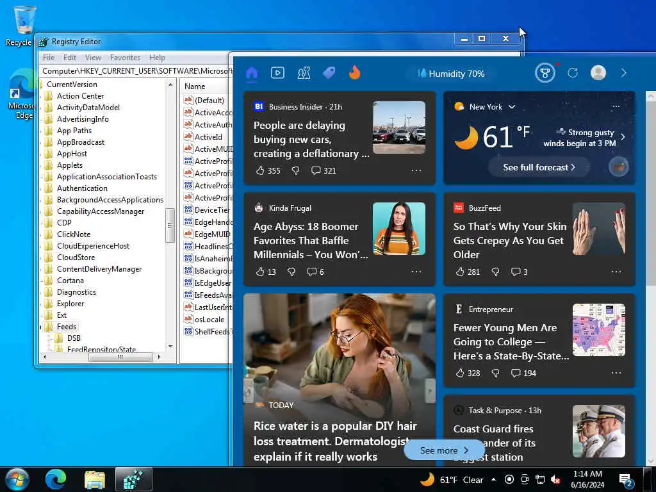Screen dimensions: 656x492
Task: Click registry tree horizontal scrollbar thumb
Action: [x=120, y=357]
